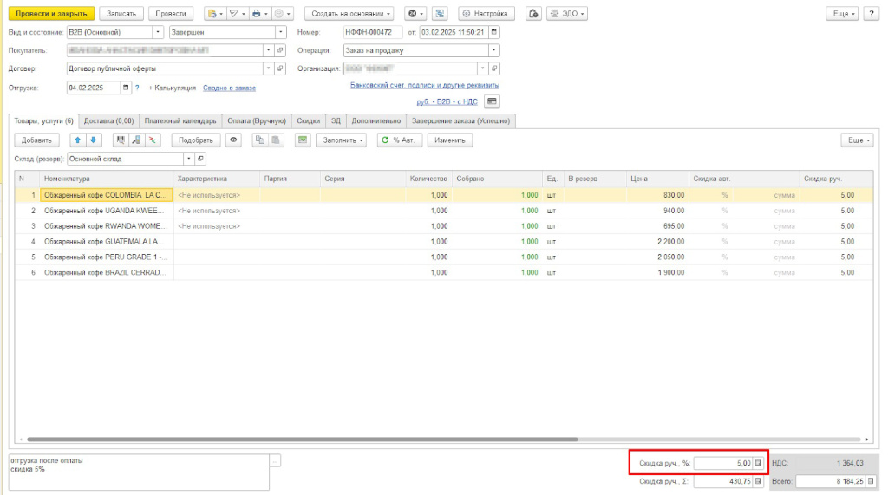Click Подобрать button
Image resolution: width=888 pixels, height=495 pixels.
(x=196, y=140)
